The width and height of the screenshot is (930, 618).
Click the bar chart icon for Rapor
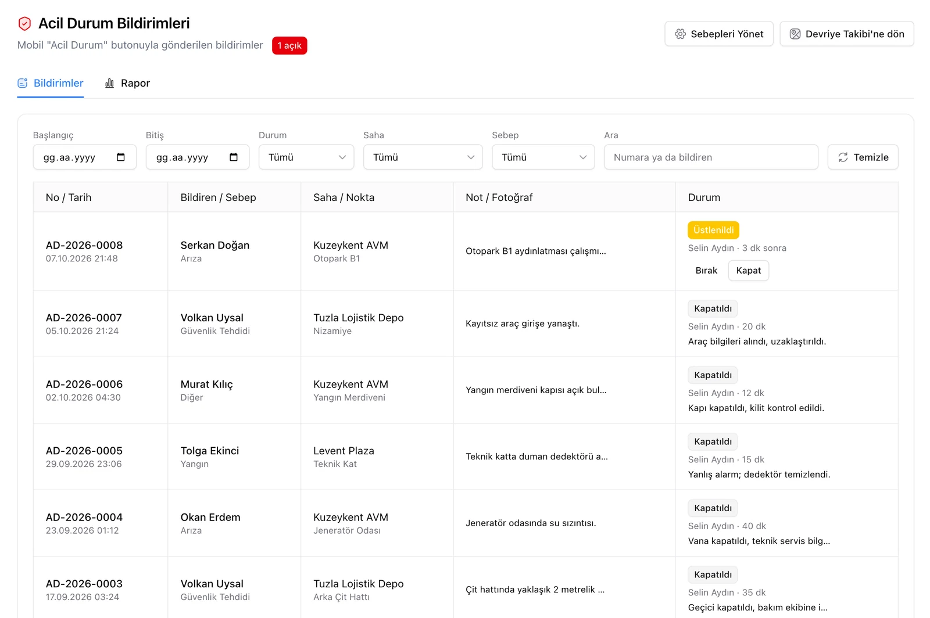[109, 83]
